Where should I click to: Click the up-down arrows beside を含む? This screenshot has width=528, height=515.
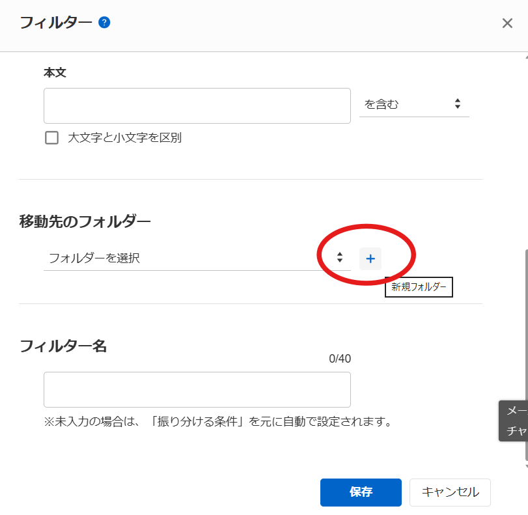457,104
